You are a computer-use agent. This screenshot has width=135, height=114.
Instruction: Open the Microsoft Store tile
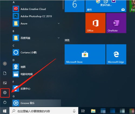click(85, 54)
